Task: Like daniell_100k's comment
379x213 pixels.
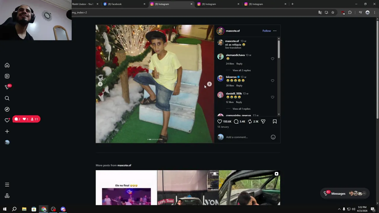Action: 273,97
